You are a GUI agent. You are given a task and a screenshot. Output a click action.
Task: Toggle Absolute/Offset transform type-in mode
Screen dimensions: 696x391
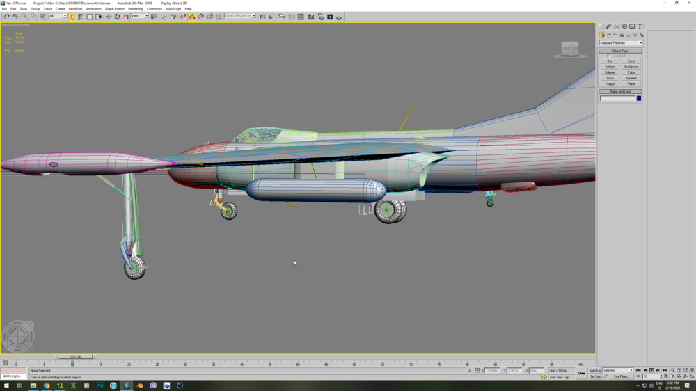[477, 370]
